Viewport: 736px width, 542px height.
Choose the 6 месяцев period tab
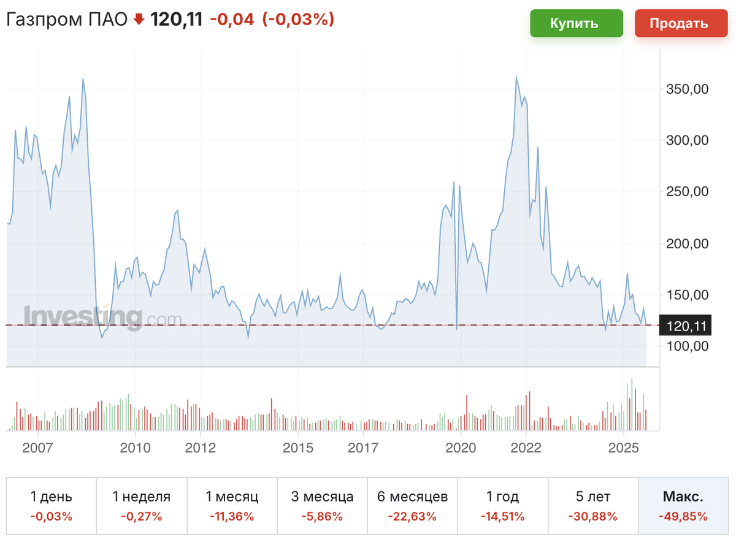click(413, 505)
